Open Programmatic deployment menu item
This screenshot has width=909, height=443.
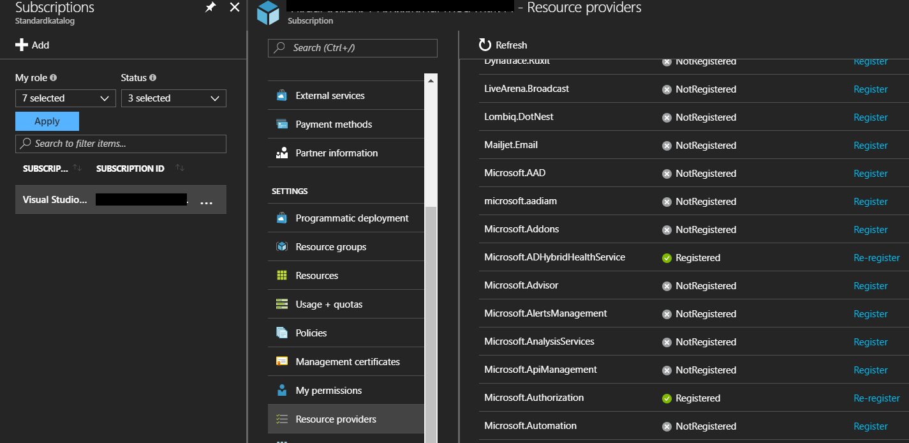click(346, 218)
